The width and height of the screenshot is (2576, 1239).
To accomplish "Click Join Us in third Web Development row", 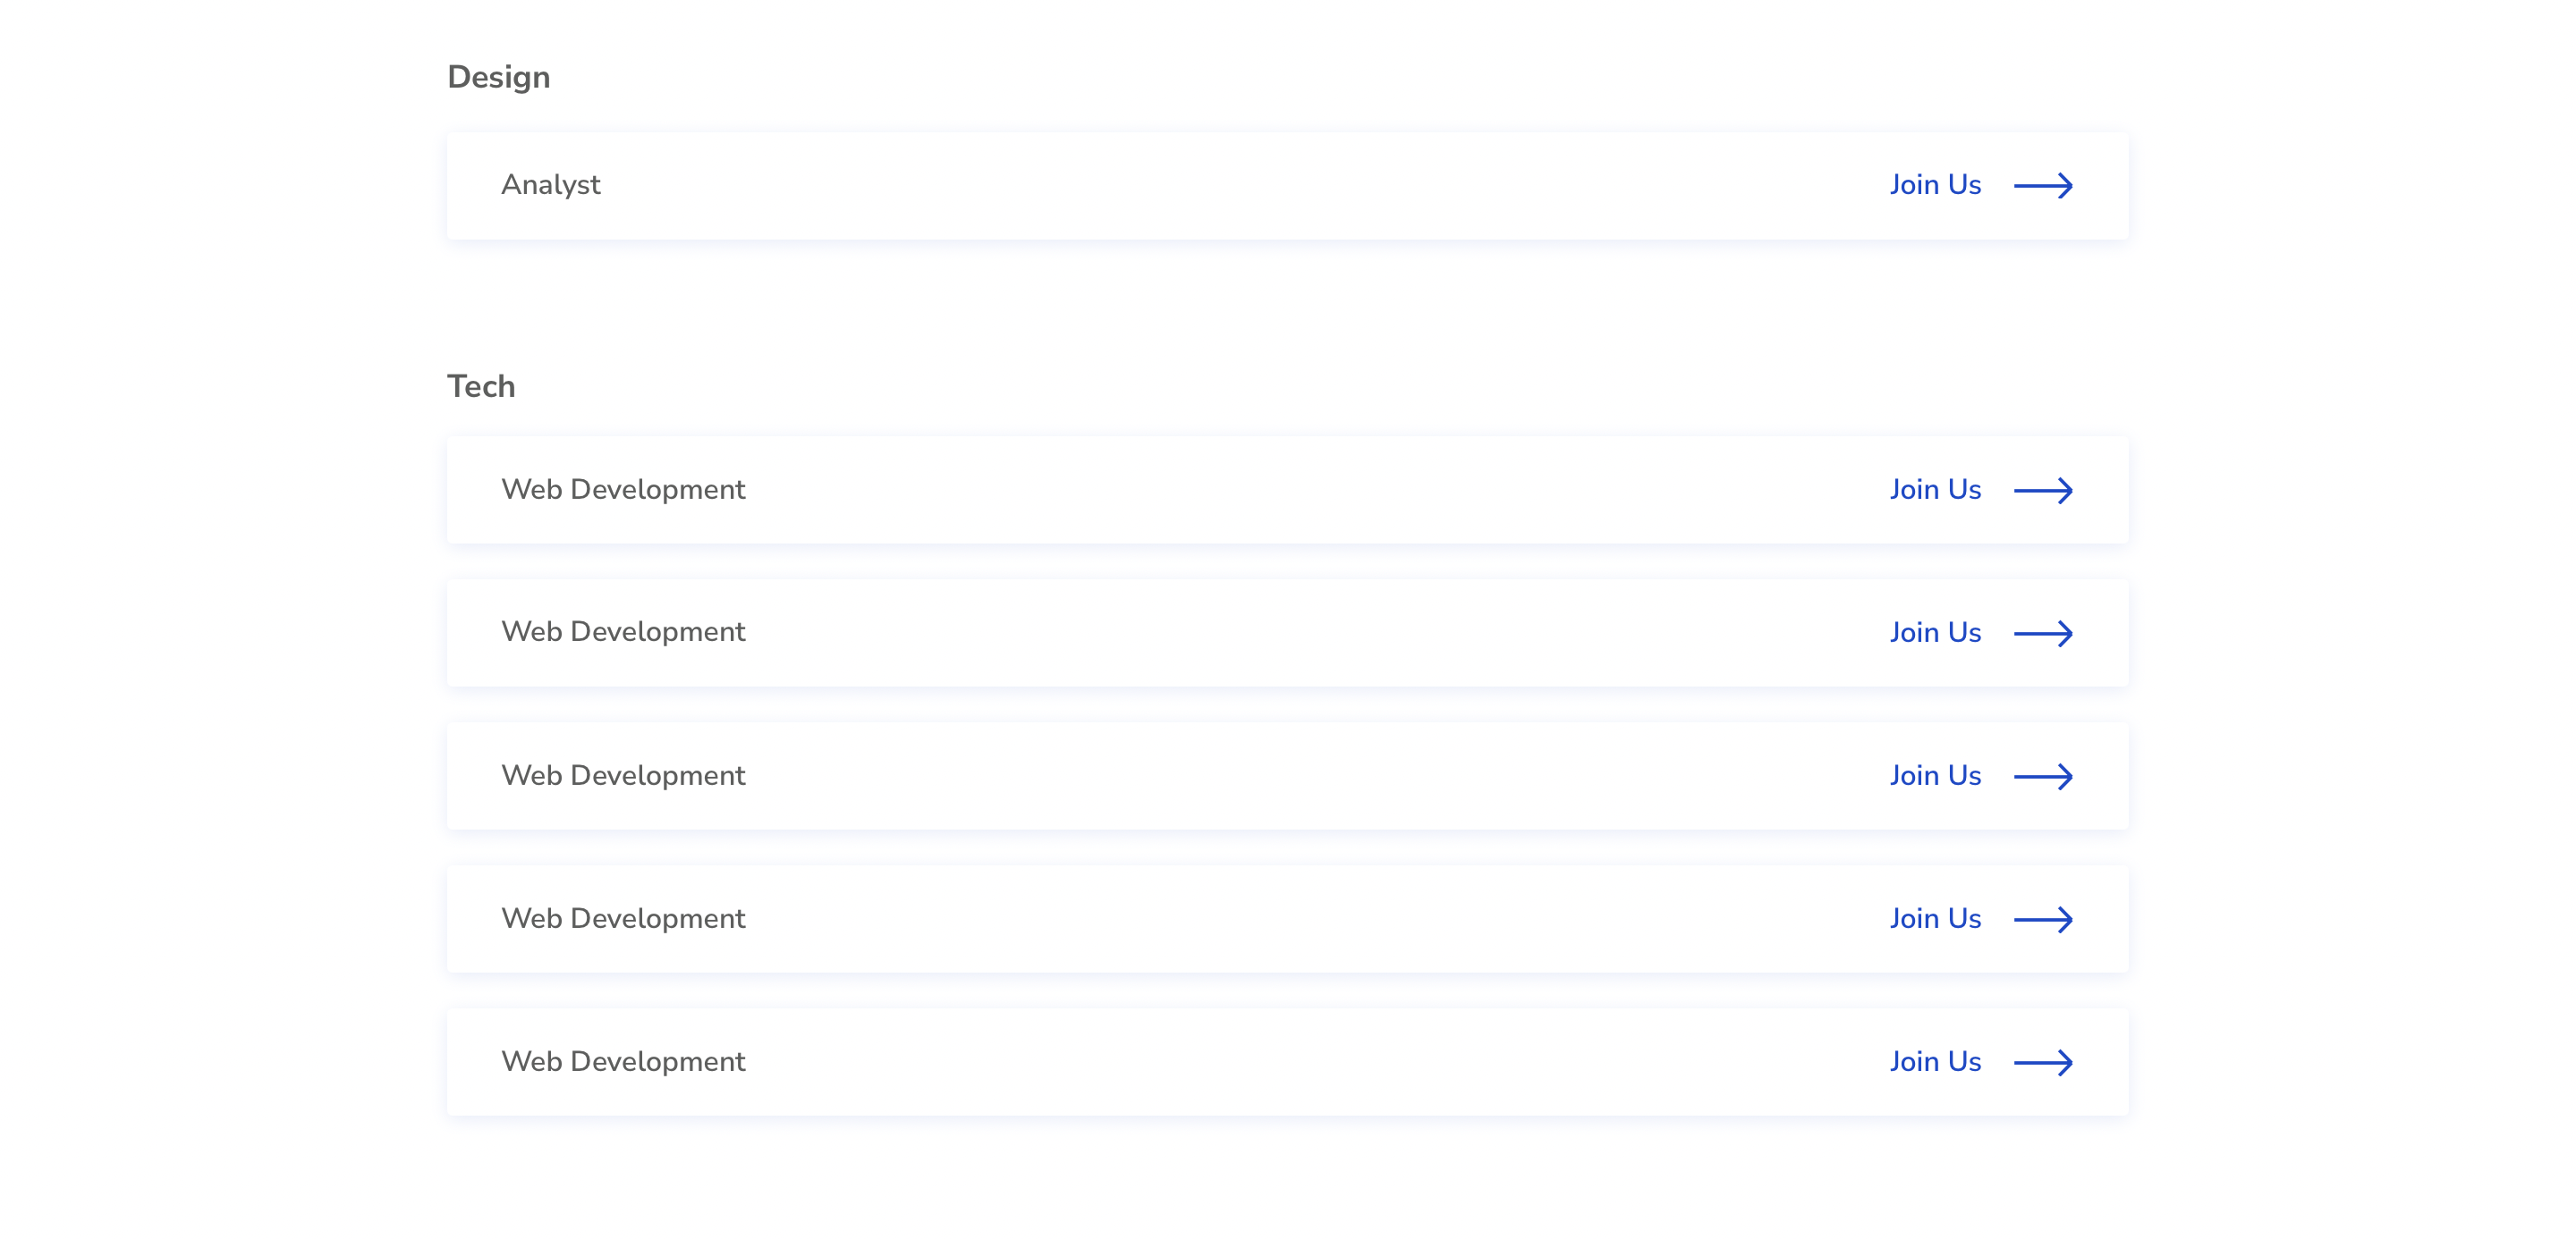I will coord(1935,775).
